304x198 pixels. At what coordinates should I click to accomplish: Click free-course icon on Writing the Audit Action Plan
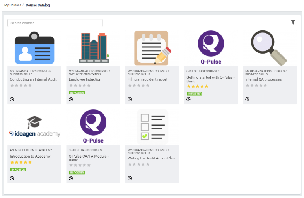pyautogui.click(x=130, y=178)
